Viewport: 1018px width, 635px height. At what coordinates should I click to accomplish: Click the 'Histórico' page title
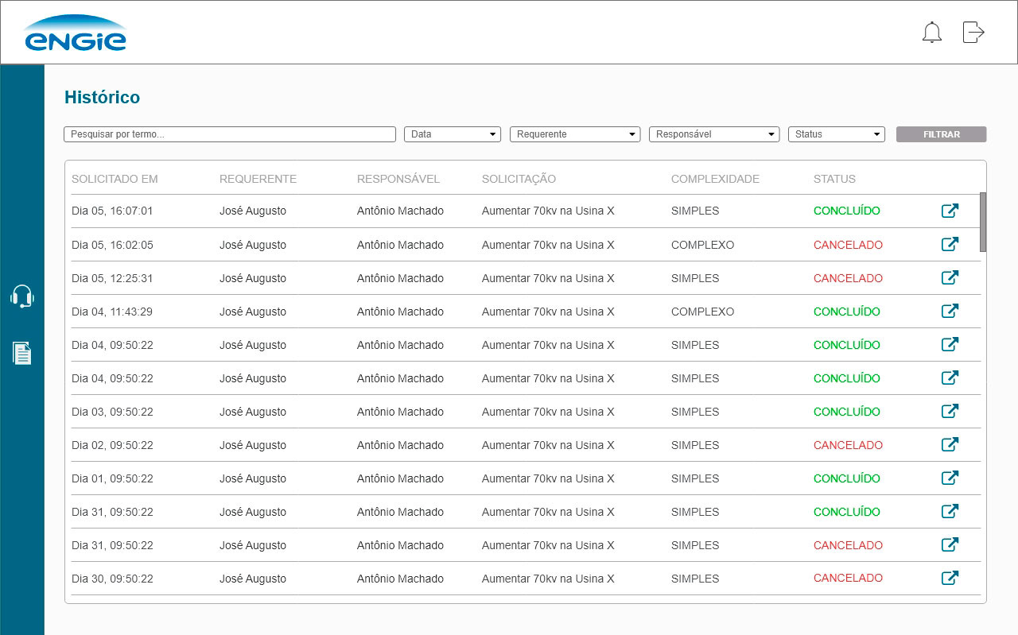pos(102,97)
